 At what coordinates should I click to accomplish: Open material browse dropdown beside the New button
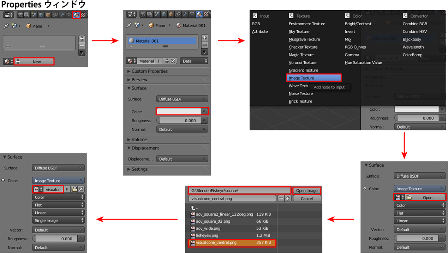point(8,61)
